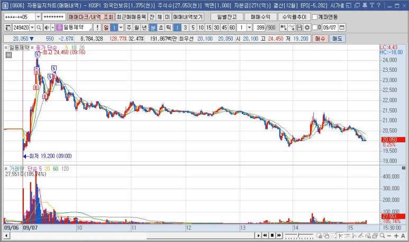
Task: Adjust the chart zoom slider in bottom bar
Action: 299,236
